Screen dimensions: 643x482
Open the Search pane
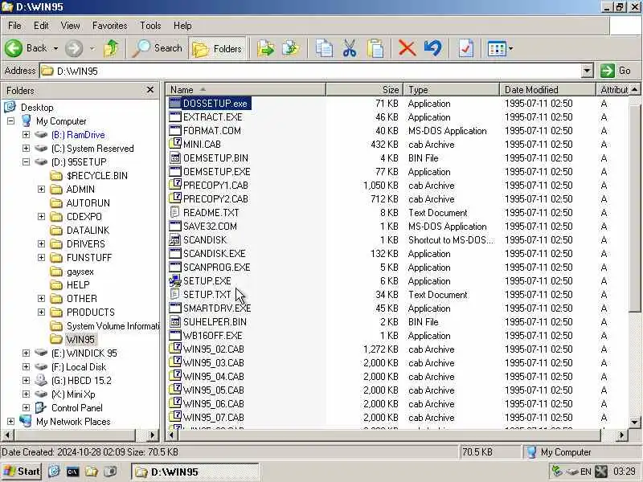pos(157,48)
